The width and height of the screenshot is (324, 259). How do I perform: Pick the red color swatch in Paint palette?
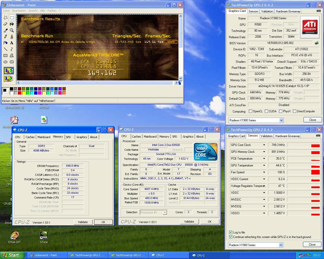click(19, 93)
